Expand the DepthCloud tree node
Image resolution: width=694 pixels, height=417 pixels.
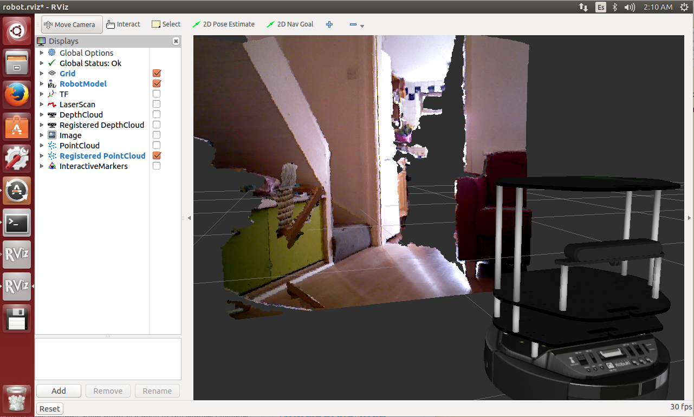pos(42,114)
